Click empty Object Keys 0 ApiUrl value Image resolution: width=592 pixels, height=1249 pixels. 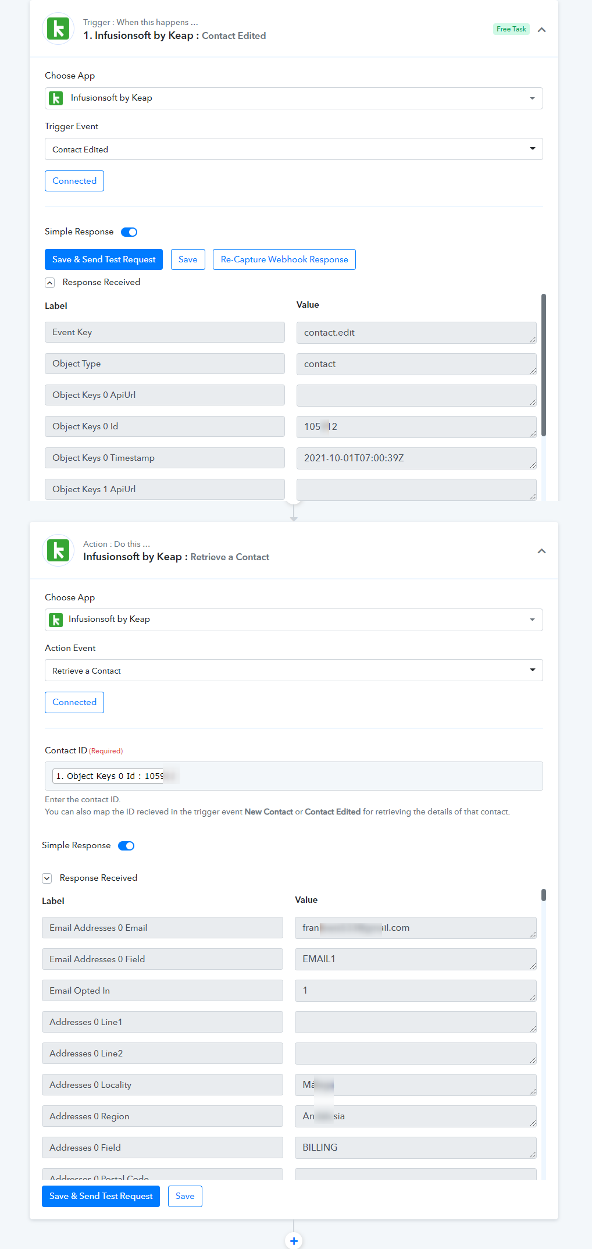pyautogui.click(x=416, y=396)
